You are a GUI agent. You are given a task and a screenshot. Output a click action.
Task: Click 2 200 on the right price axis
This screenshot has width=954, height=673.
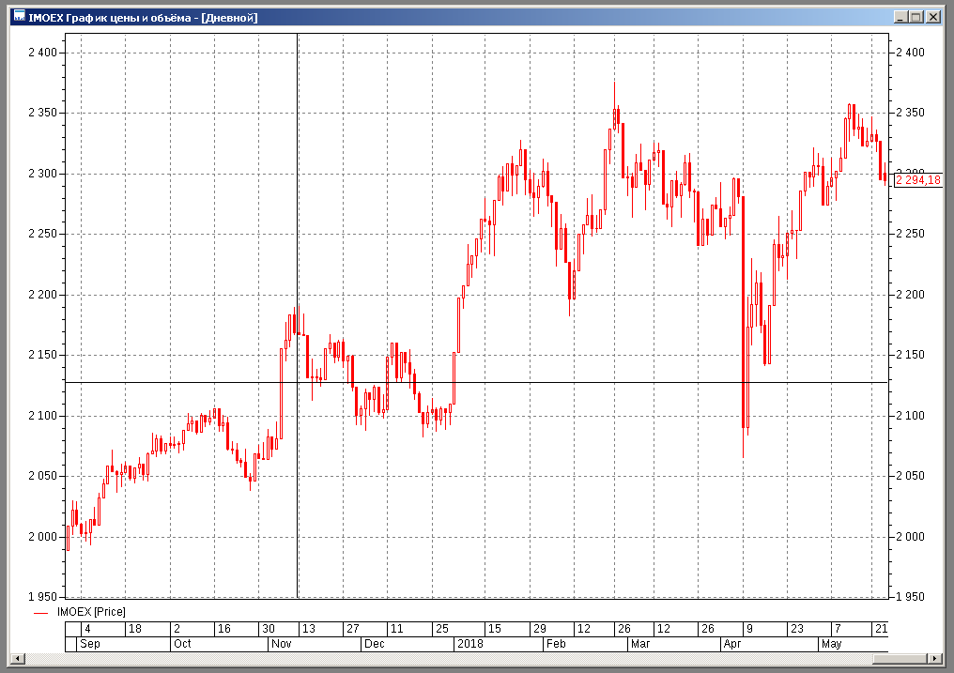point(910,295)
